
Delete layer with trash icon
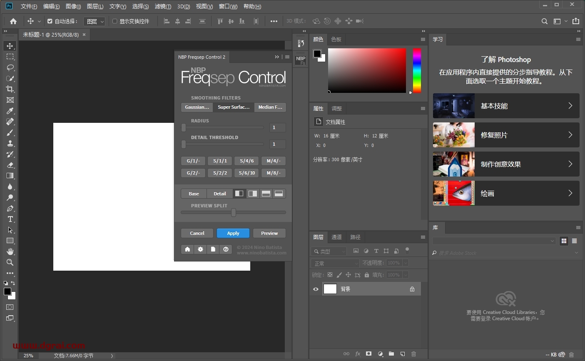coord(413,354)
